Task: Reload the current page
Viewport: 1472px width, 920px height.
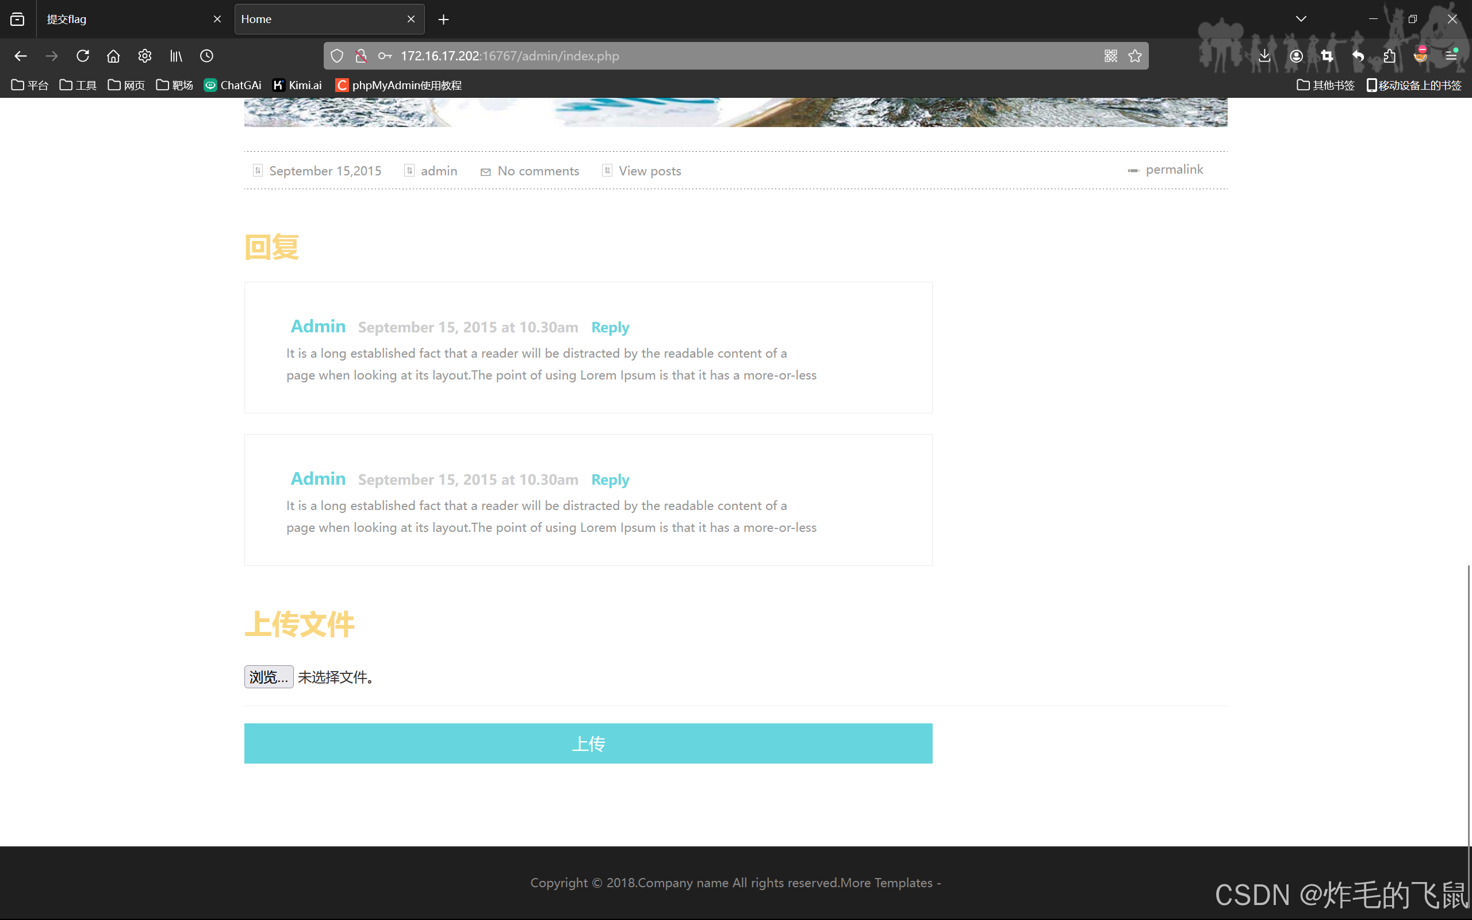Action: point(83,55)
